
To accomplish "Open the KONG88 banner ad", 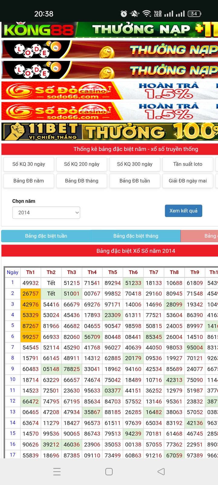I will pos(110,30).
